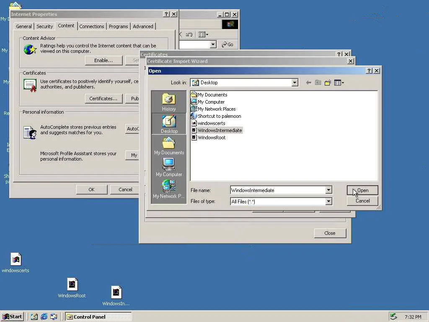Click the History places bar icon

[x=168, y=102]
